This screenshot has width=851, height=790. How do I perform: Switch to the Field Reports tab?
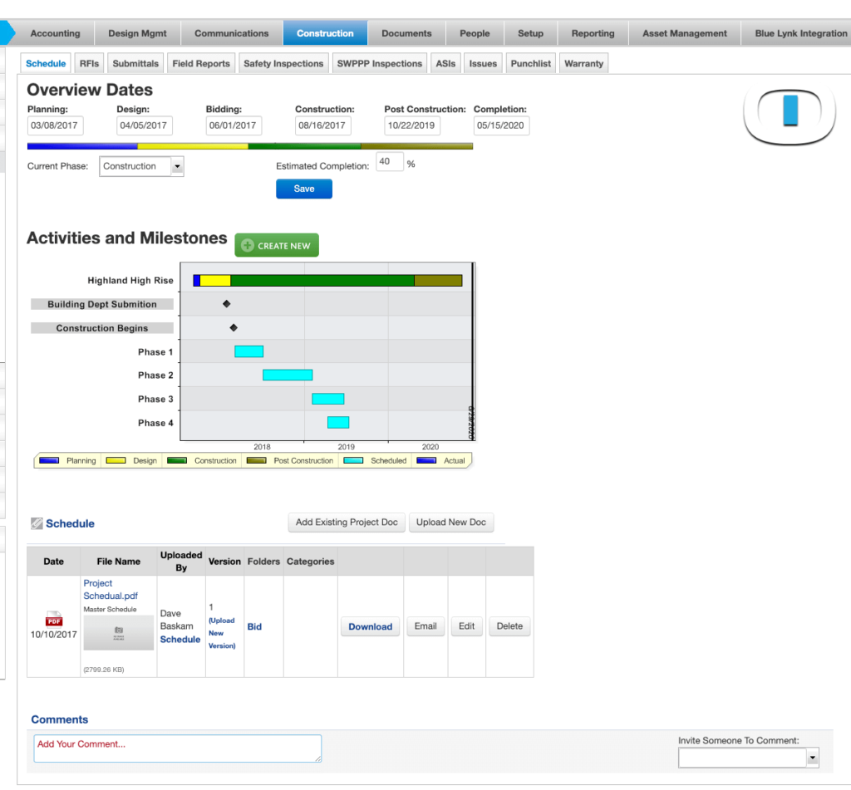click(x=201, y=63)
